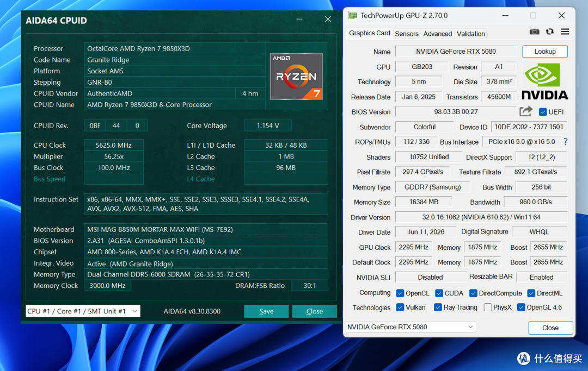588x371 pixels.
Task: Click the Memory Type GDDR7 (Samsung) field
Action: coord(432,187)
